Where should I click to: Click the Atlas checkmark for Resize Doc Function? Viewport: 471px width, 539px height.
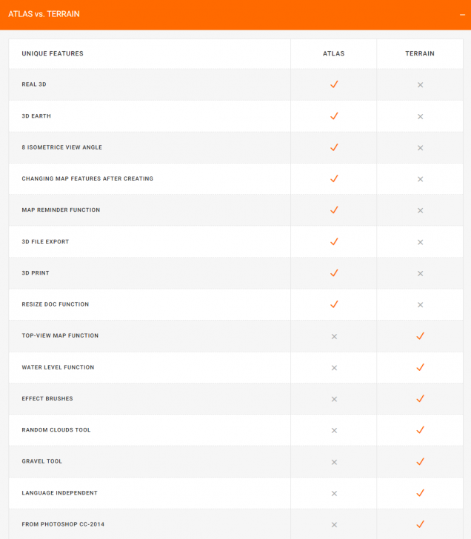334,304
